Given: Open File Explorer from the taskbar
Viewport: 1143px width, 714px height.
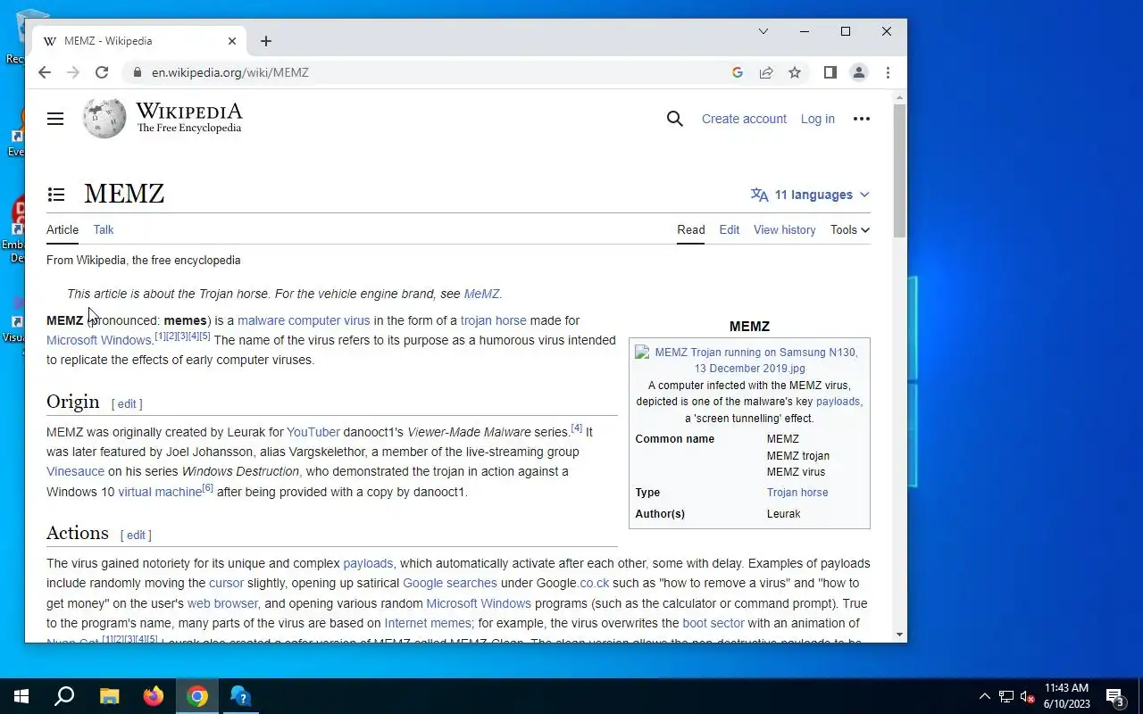Looking at the screenshot, I should (x=109, y=696).
